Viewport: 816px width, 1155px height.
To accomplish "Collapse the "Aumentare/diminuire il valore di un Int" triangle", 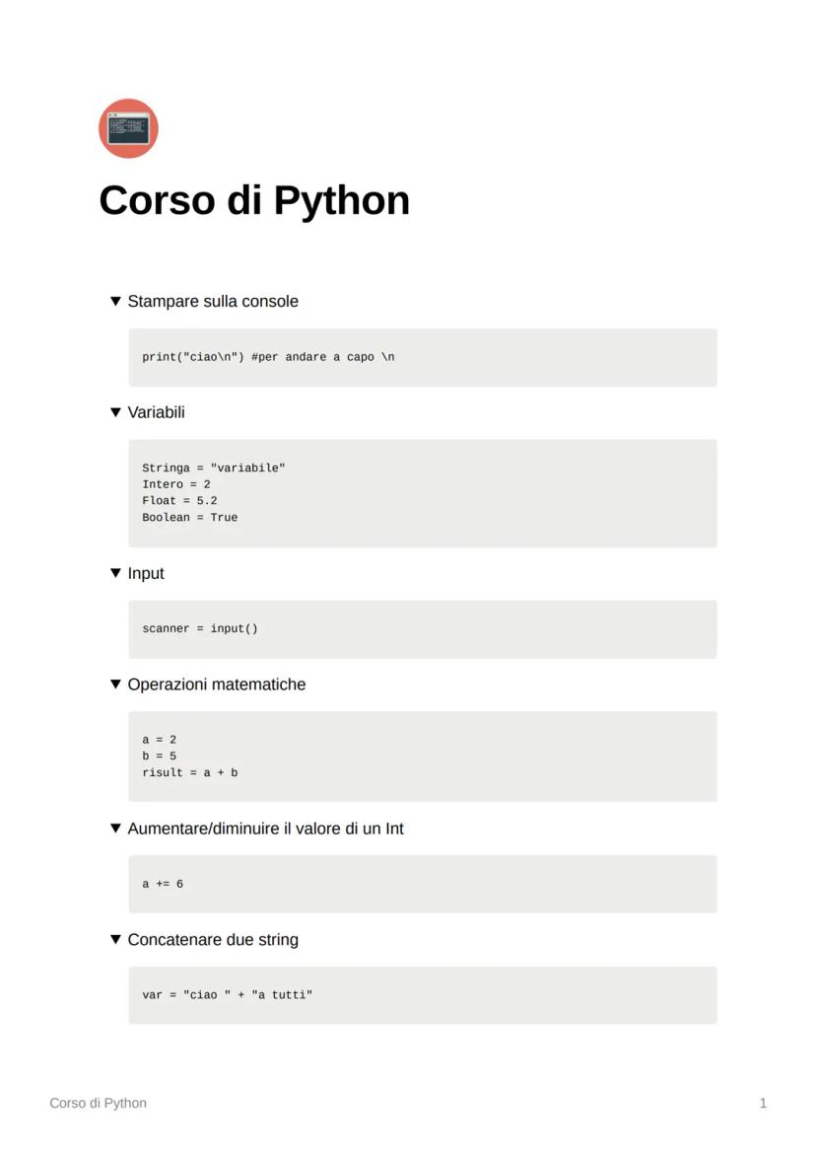I will point(115,829).
